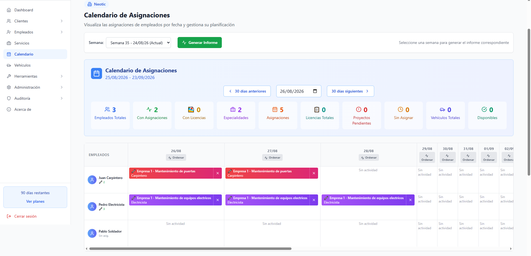Click Cerrar sesión link

[x=25, y=216]
